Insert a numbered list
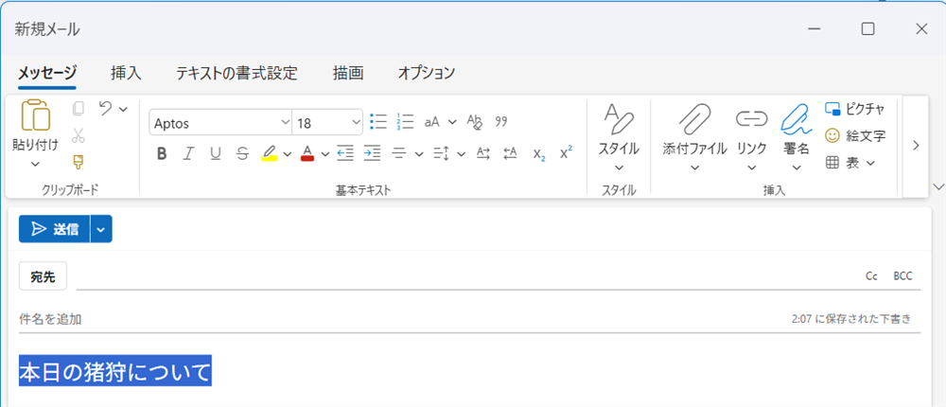 click(x=405, y=122)
